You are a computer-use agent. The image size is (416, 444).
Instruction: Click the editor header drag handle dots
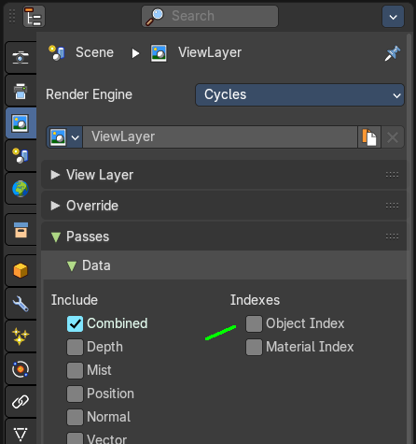(12, 16)
